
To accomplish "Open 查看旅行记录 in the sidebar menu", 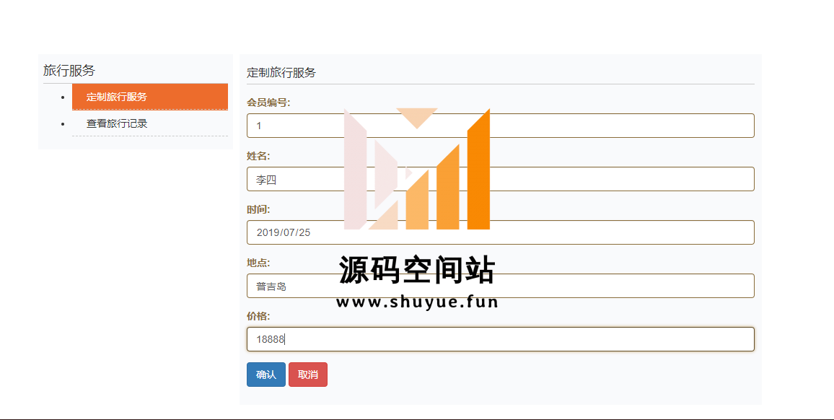I will click(150, 123).
